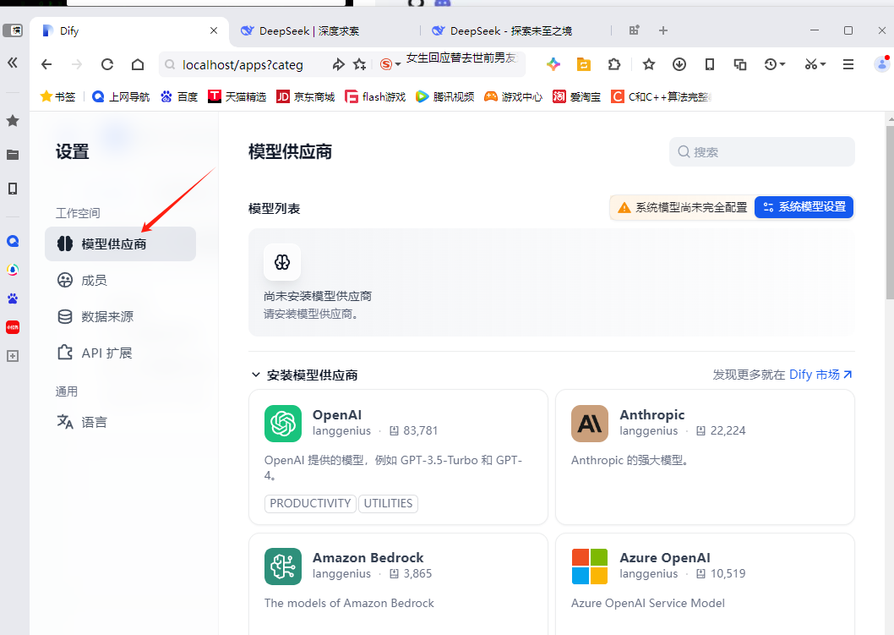894x635 pixels.
Task: Open the Anthropic provider card
Action: click(x=705, y=457)
